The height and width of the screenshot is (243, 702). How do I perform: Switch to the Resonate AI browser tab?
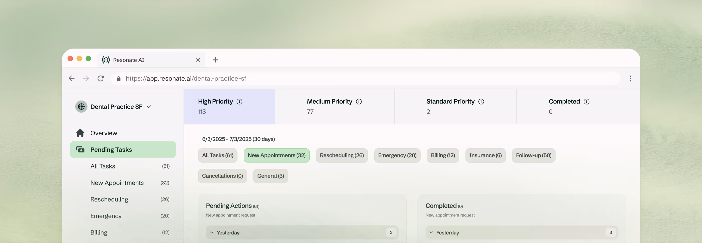(151, 60)
